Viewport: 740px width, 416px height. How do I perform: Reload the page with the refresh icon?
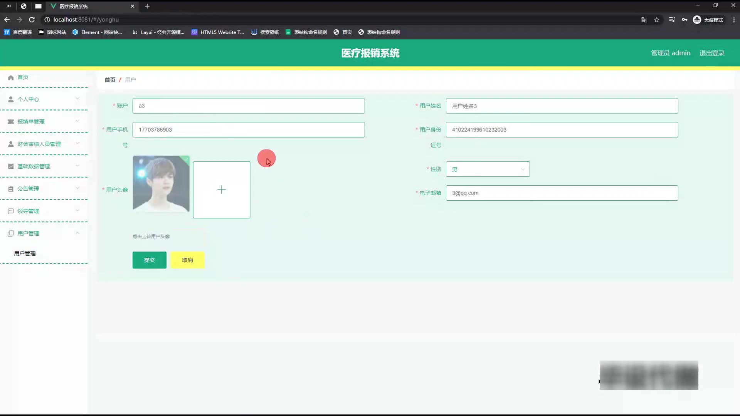point(32,20)
